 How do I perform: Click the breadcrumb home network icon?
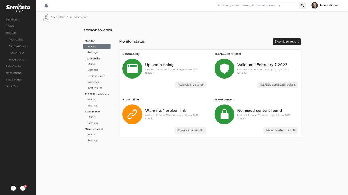[x=45, y=17]
